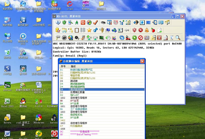The height and width of the screenshot is (139, 205).
Task: Click the document with green arrow icon
Action: (159, 30)
